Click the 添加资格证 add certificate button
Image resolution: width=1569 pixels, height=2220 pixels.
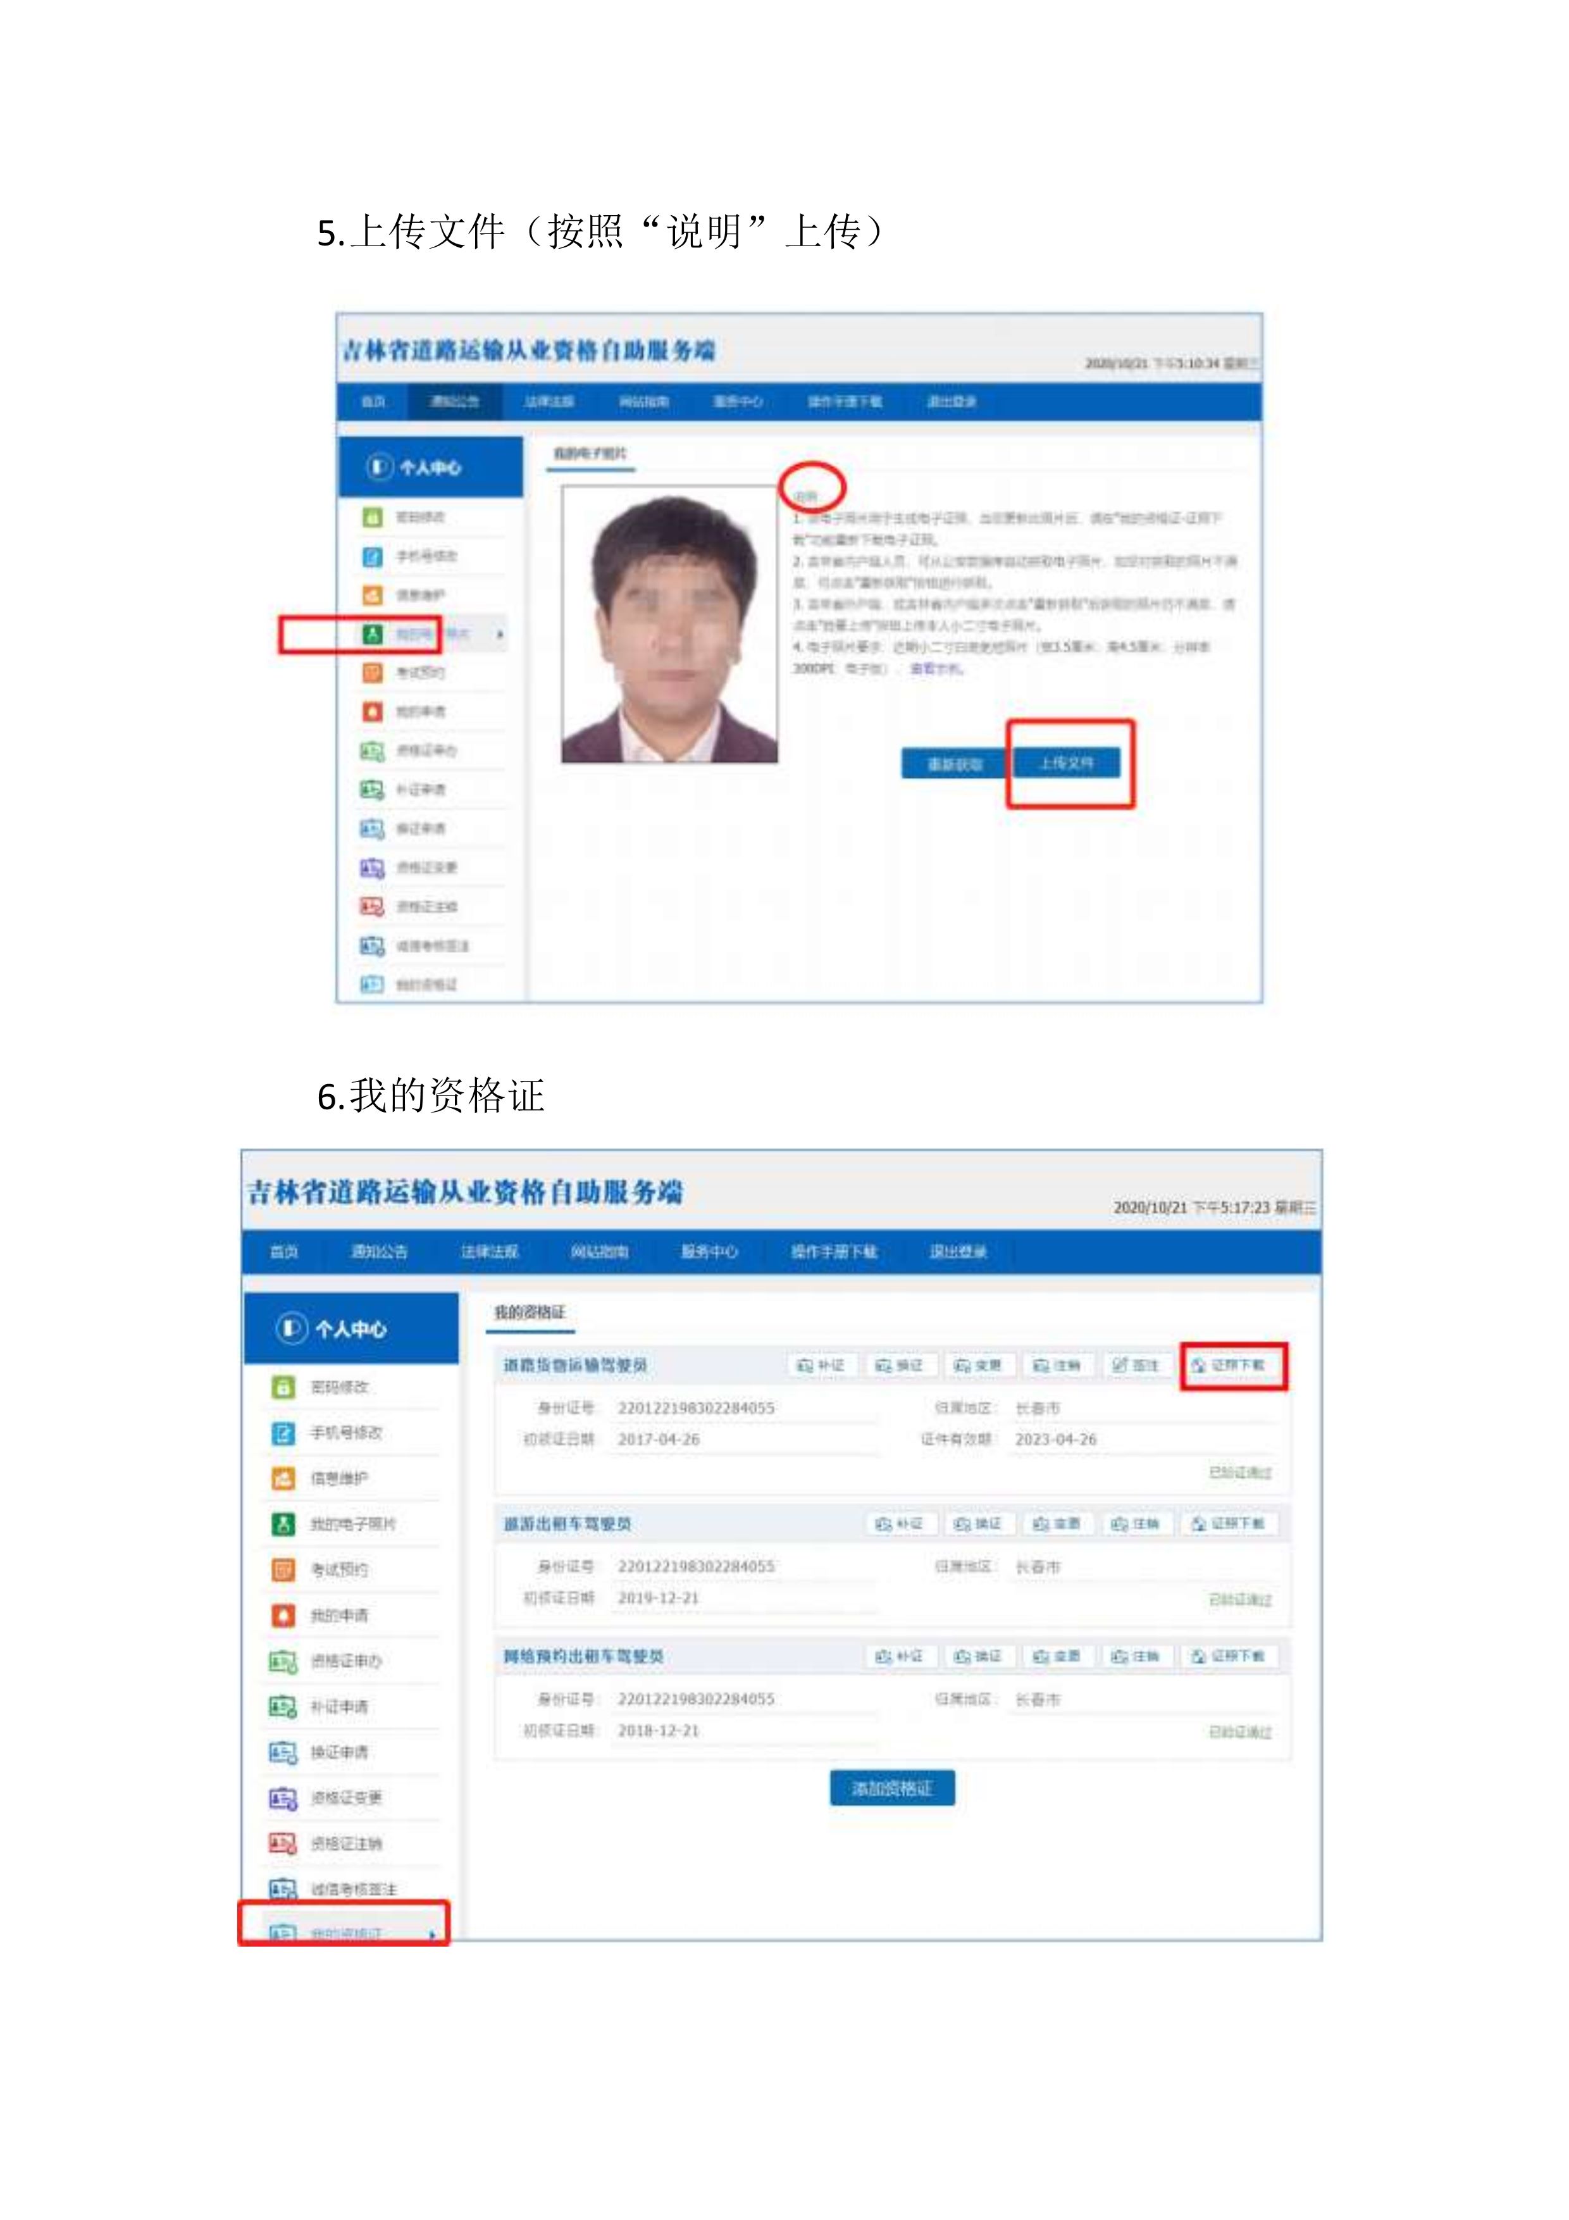(891, 1789)
